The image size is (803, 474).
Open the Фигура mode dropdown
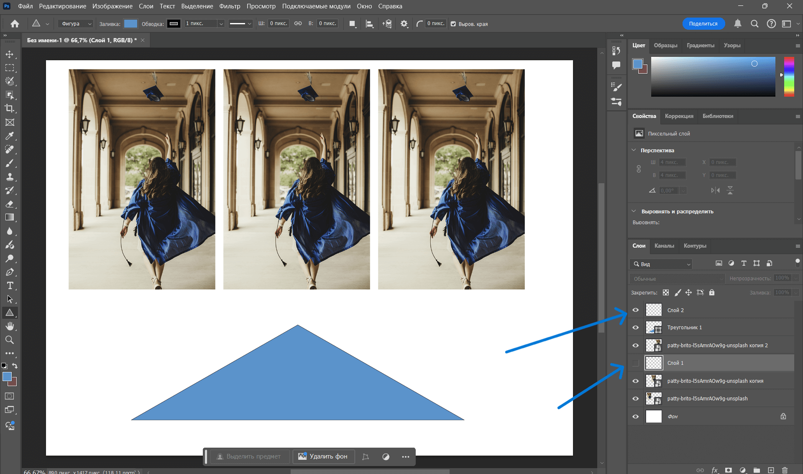pos(76,24)
